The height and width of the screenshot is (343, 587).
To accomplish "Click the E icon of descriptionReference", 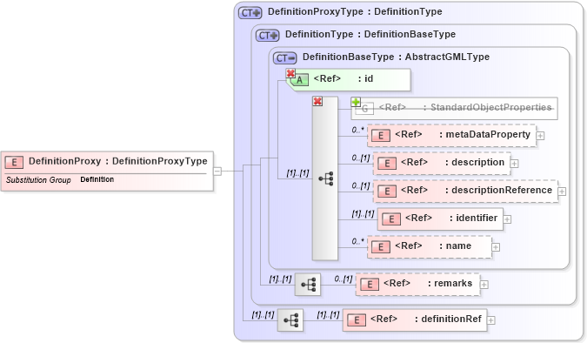I will click(387, 192).
